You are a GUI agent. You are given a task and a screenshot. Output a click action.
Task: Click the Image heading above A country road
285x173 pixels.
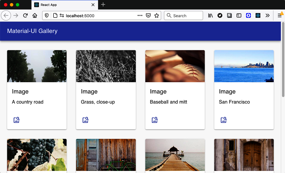(20, 92)
